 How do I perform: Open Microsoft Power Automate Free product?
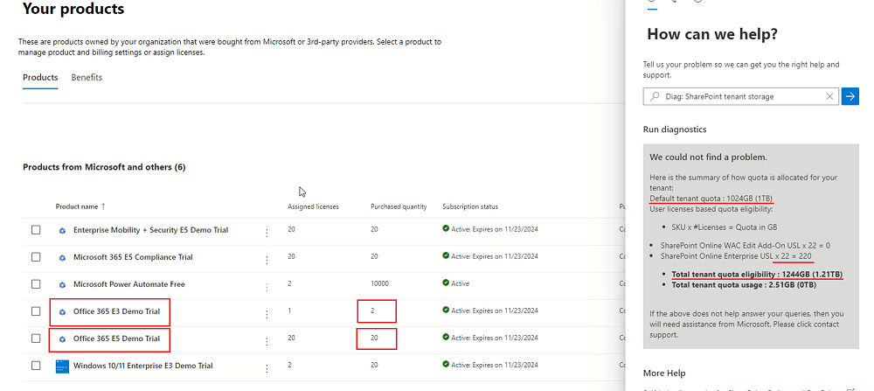pyautogui.click(x=129, y=284)
